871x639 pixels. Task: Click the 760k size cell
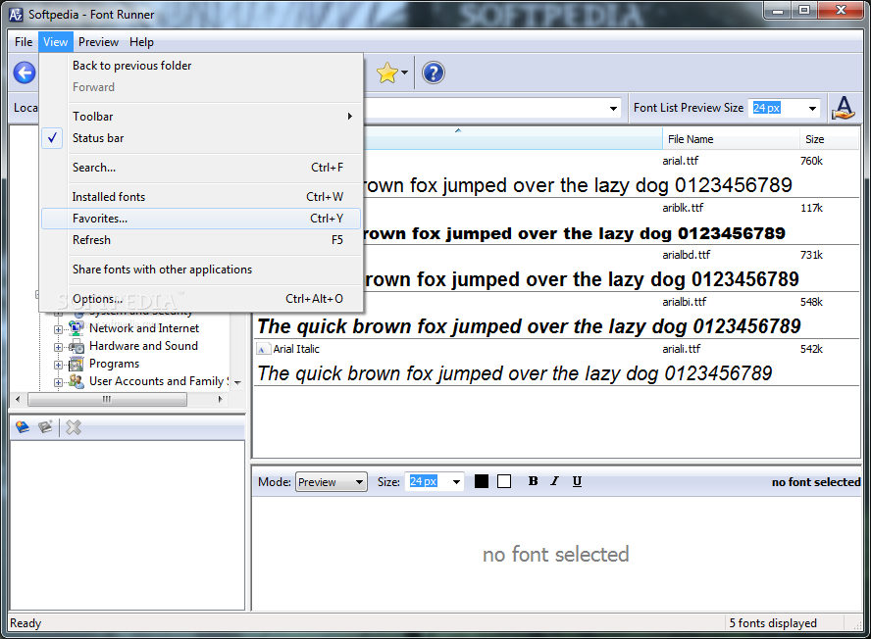[811, 161]
